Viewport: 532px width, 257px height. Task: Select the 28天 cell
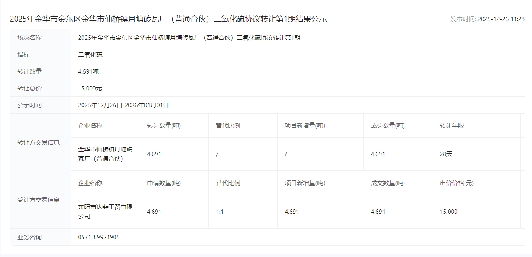pyautogui.click(x=446, y=154)
